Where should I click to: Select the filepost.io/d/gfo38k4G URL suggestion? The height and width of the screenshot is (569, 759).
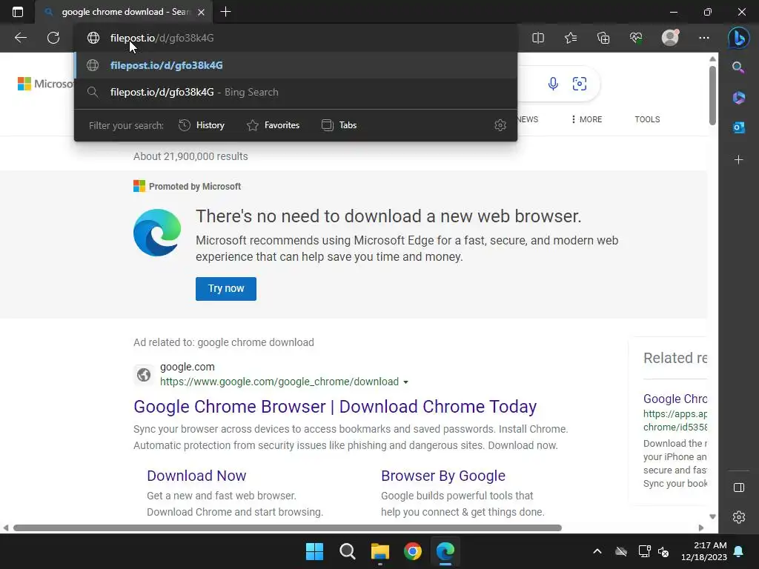(296, 65)
